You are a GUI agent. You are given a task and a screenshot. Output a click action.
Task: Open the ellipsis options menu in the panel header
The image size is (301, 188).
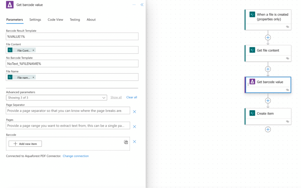(x=134, y=5)
